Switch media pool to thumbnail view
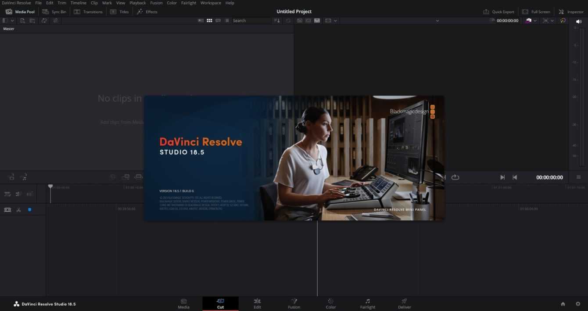This screenshot has height=311, width=588. tap(209, 20)
